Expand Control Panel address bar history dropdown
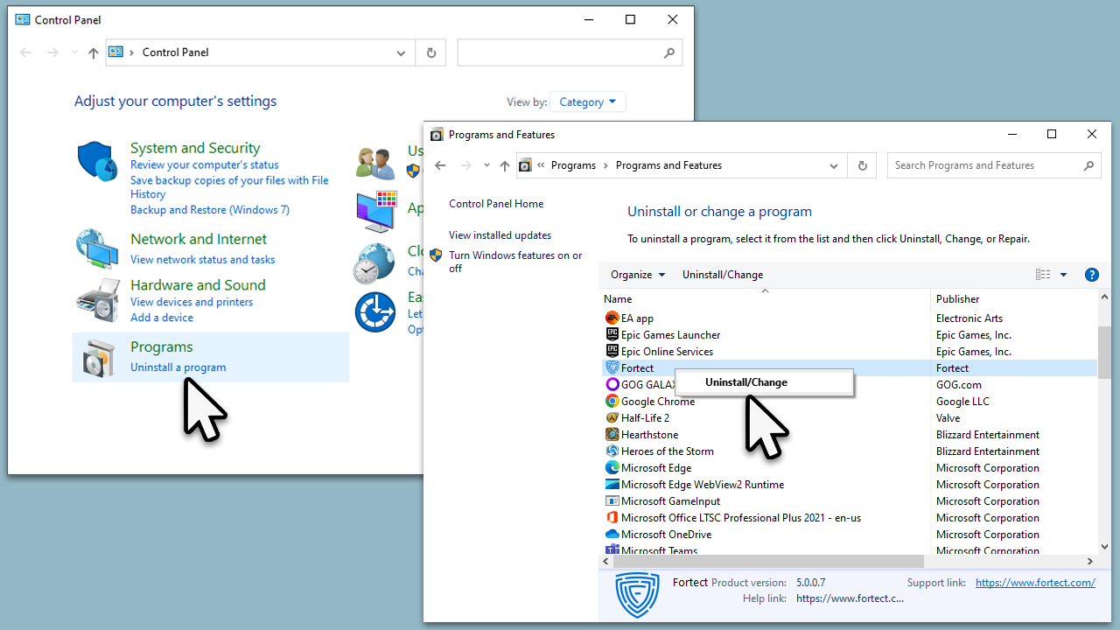Viewport: 1120px width, 630px height. 401,52
